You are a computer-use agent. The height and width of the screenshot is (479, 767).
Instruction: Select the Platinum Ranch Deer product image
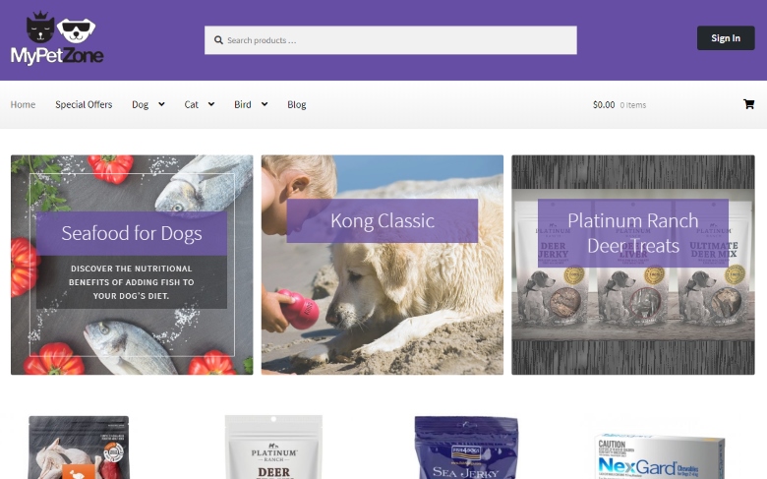(x=273, y=448)
